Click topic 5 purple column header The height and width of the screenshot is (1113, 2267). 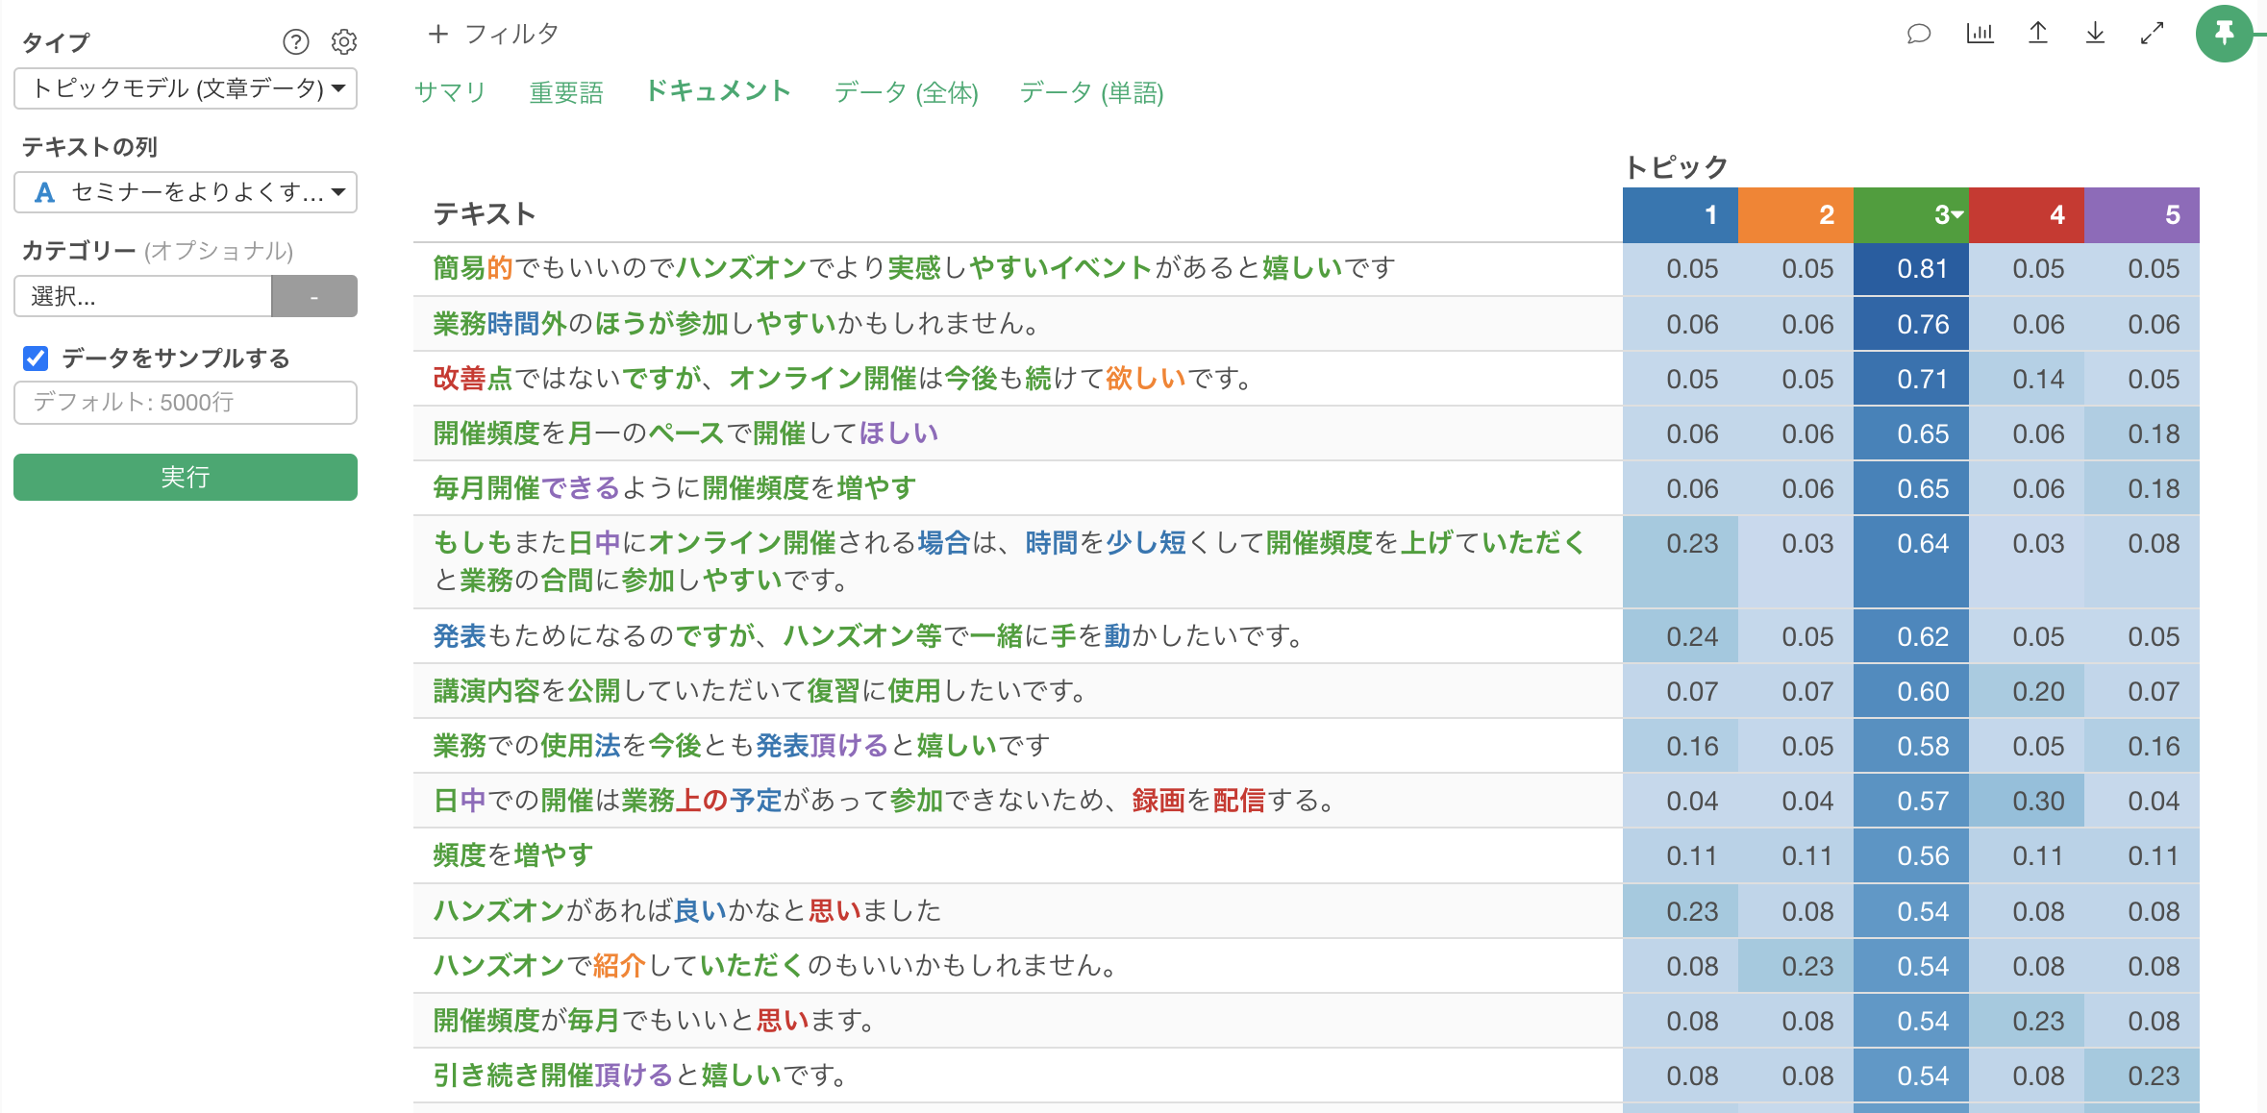2142,214
